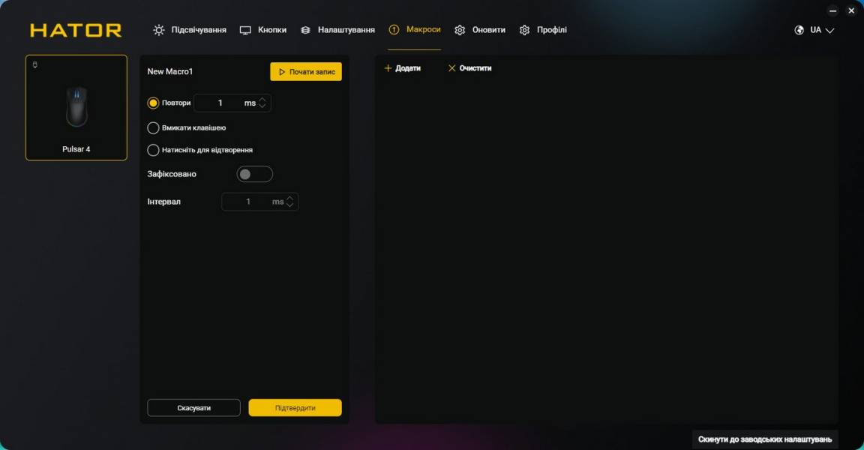Viewport: 864px width, 450px height.
Task: Click the New Macro1 name text
Action: point(169,71)
